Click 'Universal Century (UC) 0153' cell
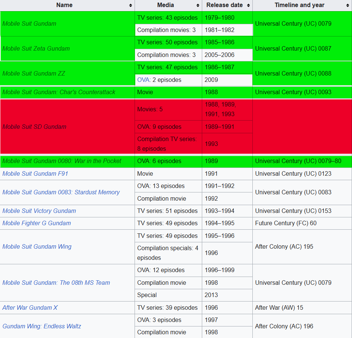352x338 pixels. coord(302,211)
